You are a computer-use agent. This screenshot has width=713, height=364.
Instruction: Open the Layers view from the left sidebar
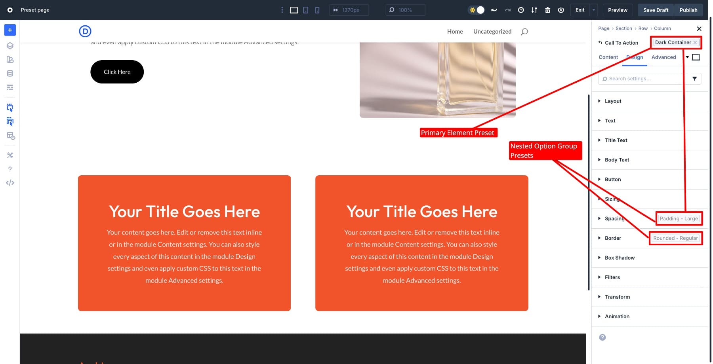point(10,45)
